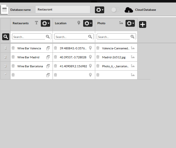Focus the Location column search box
The height and width of the screenshot is (148, 176).
[74, 36]
